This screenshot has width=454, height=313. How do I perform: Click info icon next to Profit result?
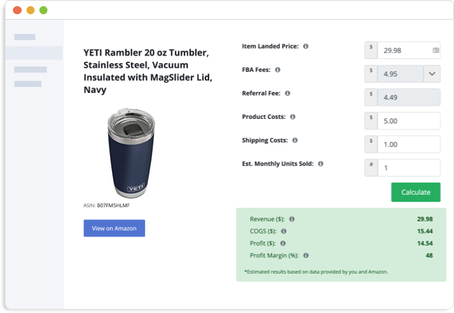[283, 243]
